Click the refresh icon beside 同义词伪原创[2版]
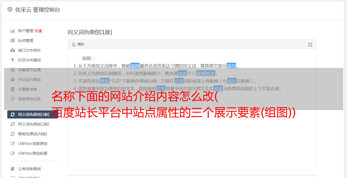 point(12,124)
